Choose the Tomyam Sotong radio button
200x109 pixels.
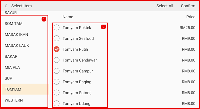pos(57,93)
